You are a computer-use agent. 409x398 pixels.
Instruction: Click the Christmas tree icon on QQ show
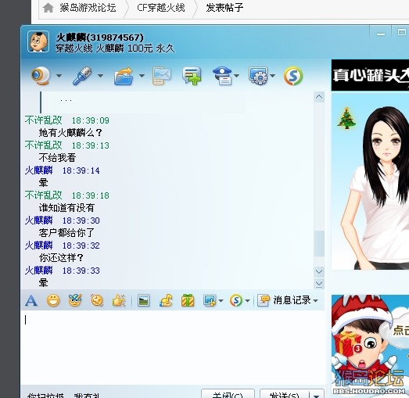click(346, 118)
